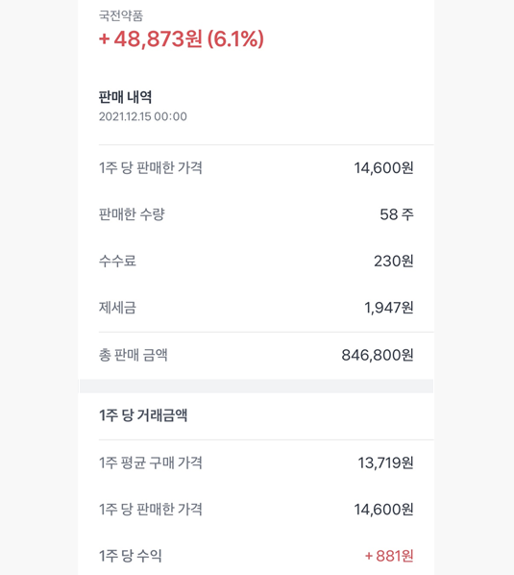The width and height of the screenshot is (514, 575).
Task: Click the 58 주 quantity value
Action: point(397,214)
